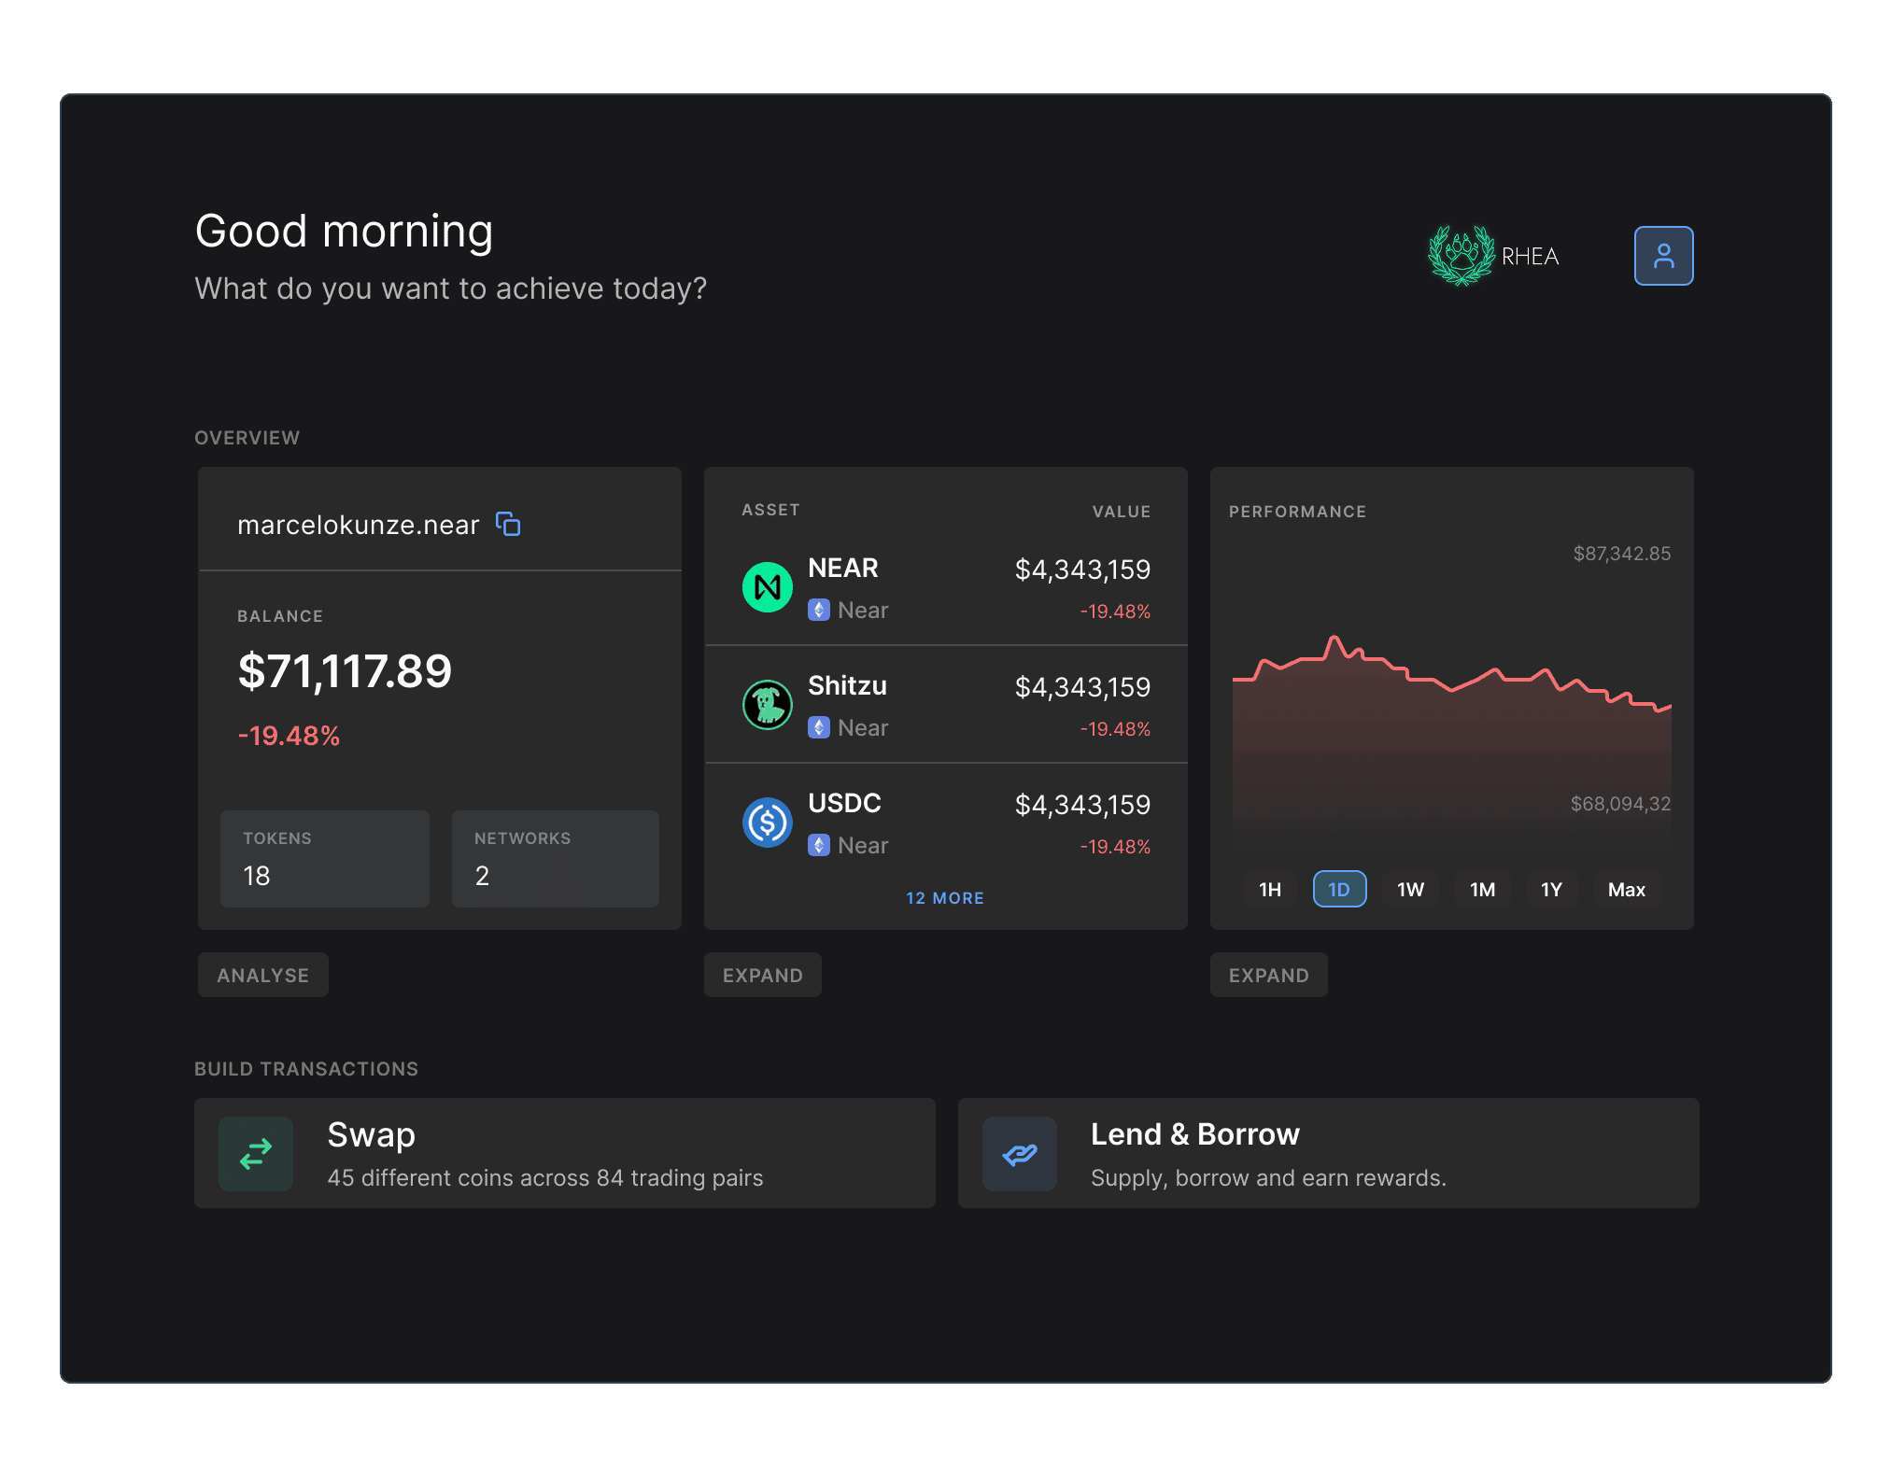This screenshot has width=1892, height=1477.
Task: Click the Near network badge under USDC
Action: click(821, 845)
